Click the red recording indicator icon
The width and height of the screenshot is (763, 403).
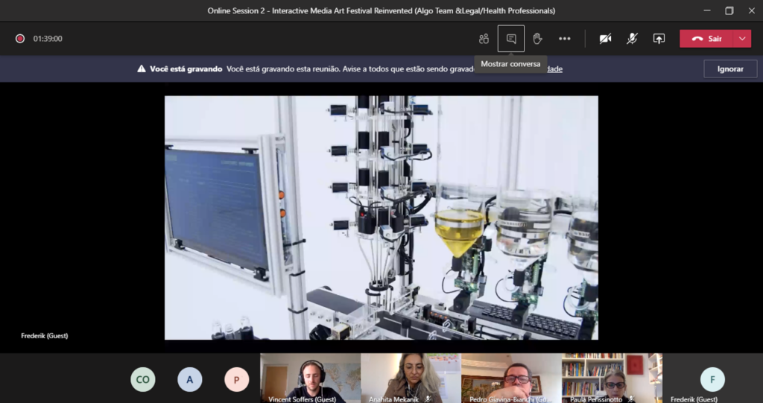[20, 39]
